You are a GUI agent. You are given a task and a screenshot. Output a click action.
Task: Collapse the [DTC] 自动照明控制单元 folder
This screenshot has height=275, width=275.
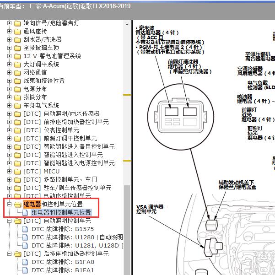9,221
